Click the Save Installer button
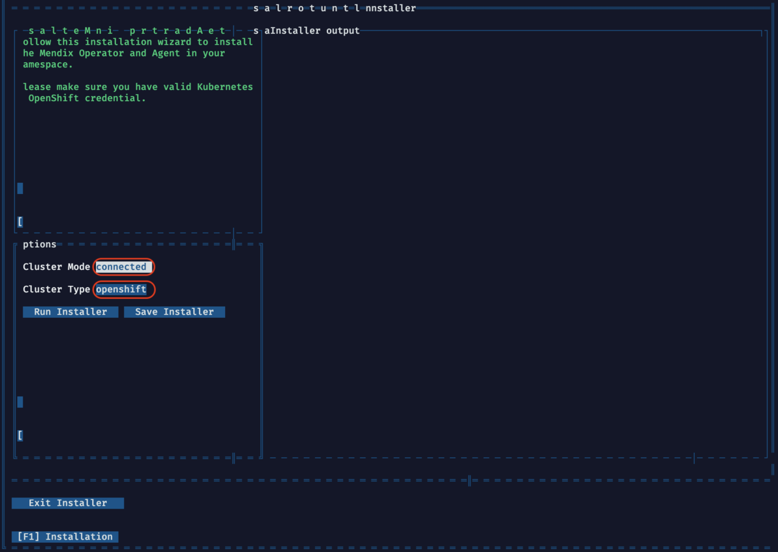 174,312
